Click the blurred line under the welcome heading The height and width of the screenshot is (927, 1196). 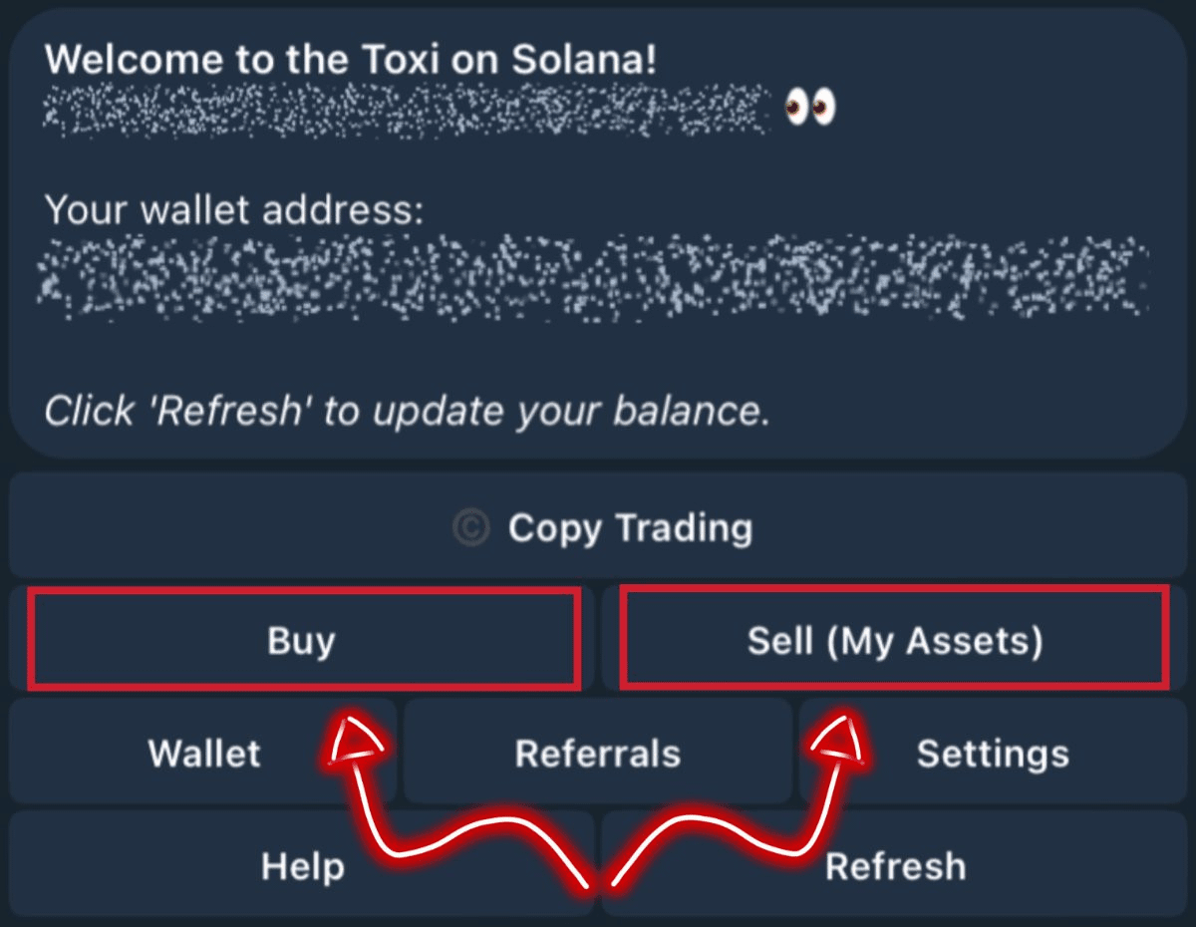(407, 110)
